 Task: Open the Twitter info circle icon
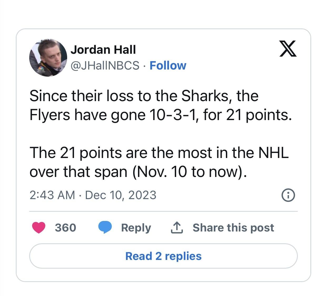pyautogui.click(x=288, y=195)
